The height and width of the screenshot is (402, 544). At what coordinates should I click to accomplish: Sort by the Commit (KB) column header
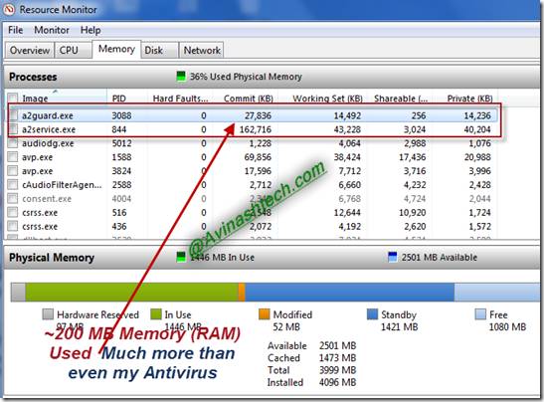(x=249, y=99)
